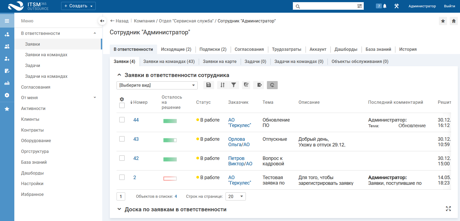Open the История tab
The height and width of the screenshot is (221, 460).
coord(408,49)
